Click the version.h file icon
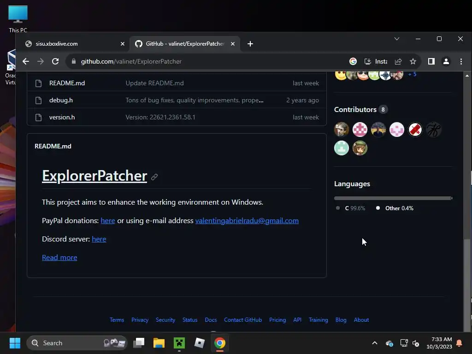 point(39,118)
